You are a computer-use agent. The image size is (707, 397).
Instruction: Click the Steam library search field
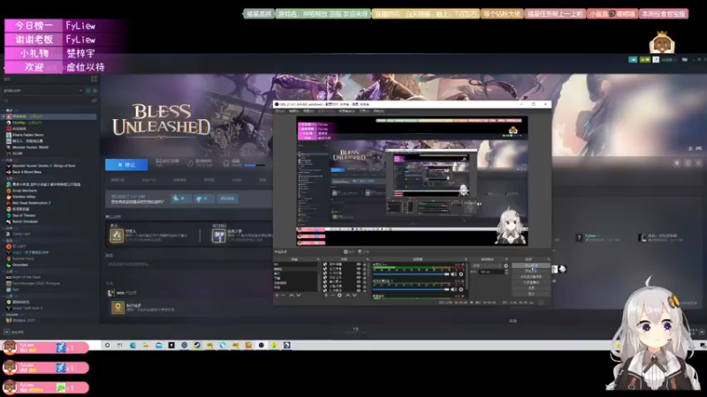click(48, 101)
